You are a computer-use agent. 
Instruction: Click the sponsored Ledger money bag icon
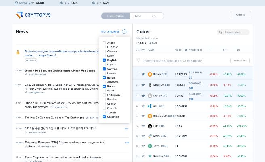(18, 52)
